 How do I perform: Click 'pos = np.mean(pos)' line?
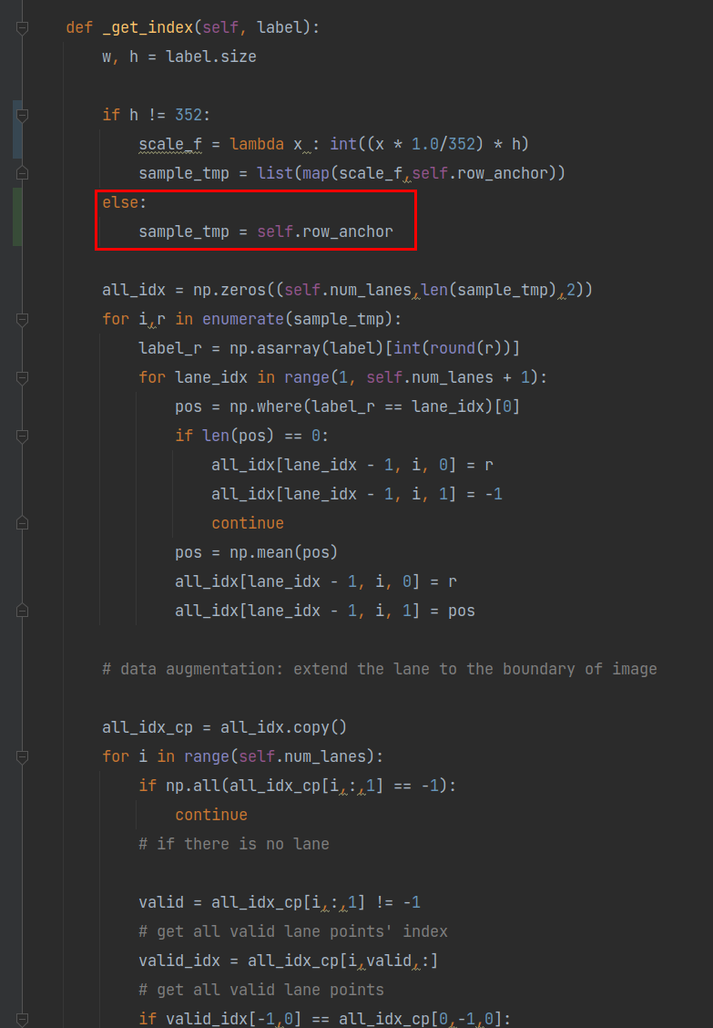[x=256, y=552]
